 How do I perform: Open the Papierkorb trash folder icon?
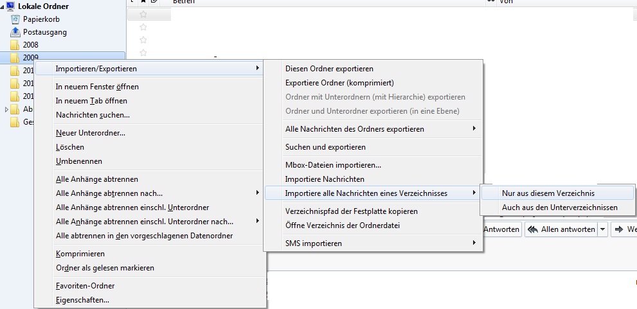[15, 19]
